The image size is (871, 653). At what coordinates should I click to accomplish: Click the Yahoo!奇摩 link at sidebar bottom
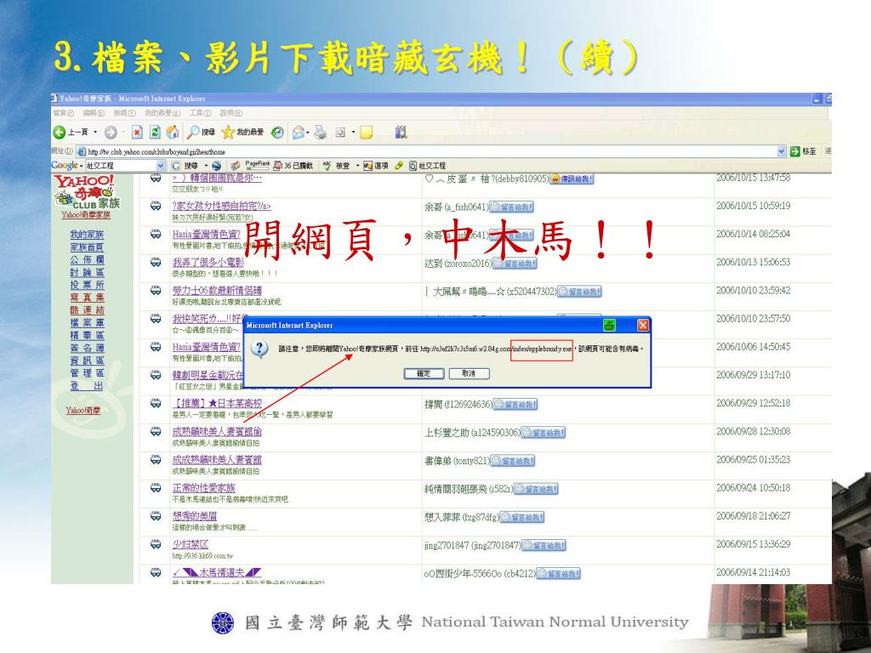tap(83, 411)
